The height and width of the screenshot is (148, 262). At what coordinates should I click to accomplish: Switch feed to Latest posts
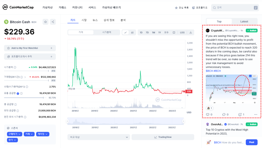coord(244,21)
